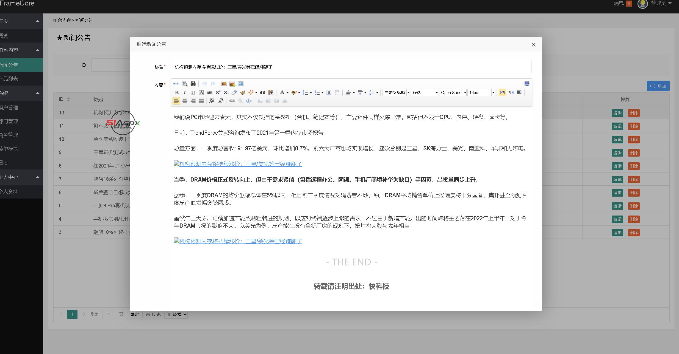The height and width of the screenshot is (354, 679).
Task: Click the template layout icon
Action: (x=241, y=84)
